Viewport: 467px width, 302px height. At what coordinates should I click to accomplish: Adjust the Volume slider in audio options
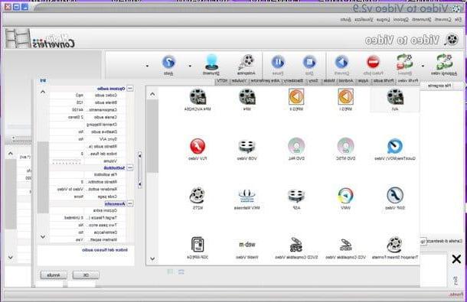click(67, 162)
